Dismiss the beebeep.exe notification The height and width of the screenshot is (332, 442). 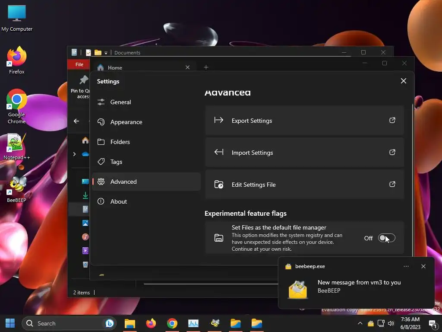pos(423,266)
